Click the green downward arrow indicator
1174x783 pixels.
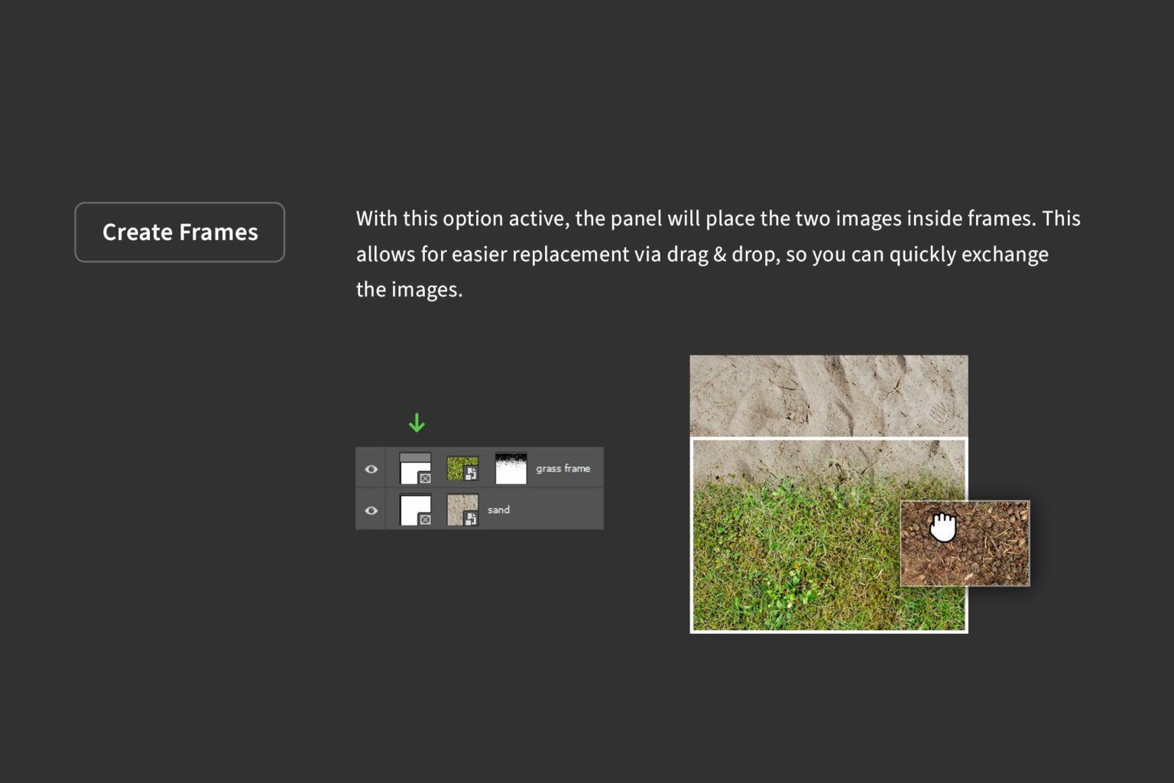tap(417, 422)
